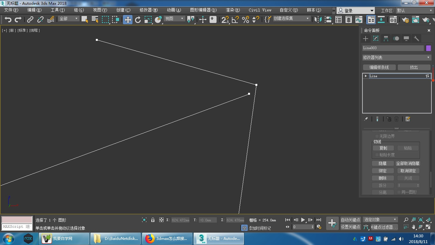The width and height of the screenshot is (435, 245).
Task: Toggle the 自动关键点 auto key button
Action: [x=351, y=219]
